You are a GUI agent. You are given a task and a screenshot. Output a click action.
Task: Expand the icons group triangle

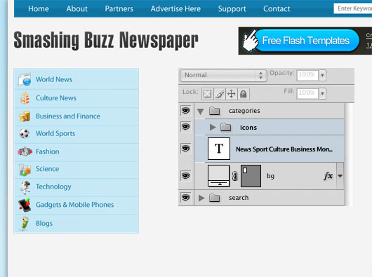tap(213, 127)
